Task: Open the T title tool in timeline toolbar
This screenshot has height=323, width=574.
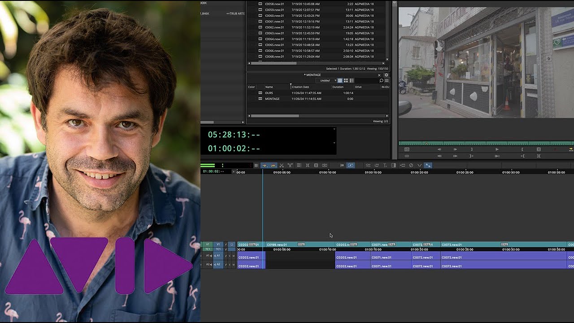Action: [x=385, y=165]
